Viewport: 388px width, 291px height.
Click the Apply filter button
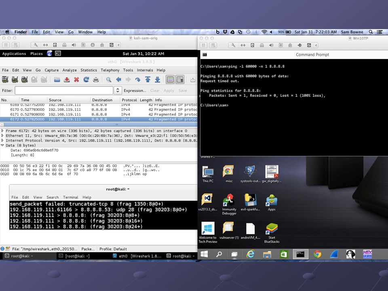pos(169,91)
